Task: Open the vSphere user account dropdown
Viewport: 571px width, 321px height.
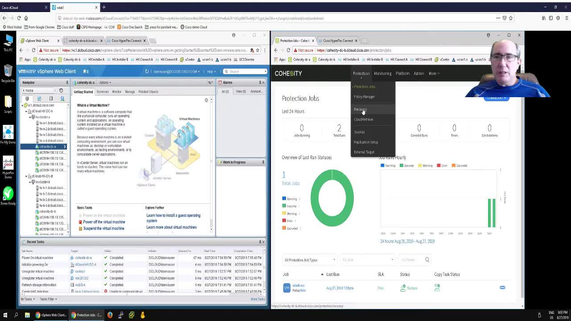Action: pos(176,71)
